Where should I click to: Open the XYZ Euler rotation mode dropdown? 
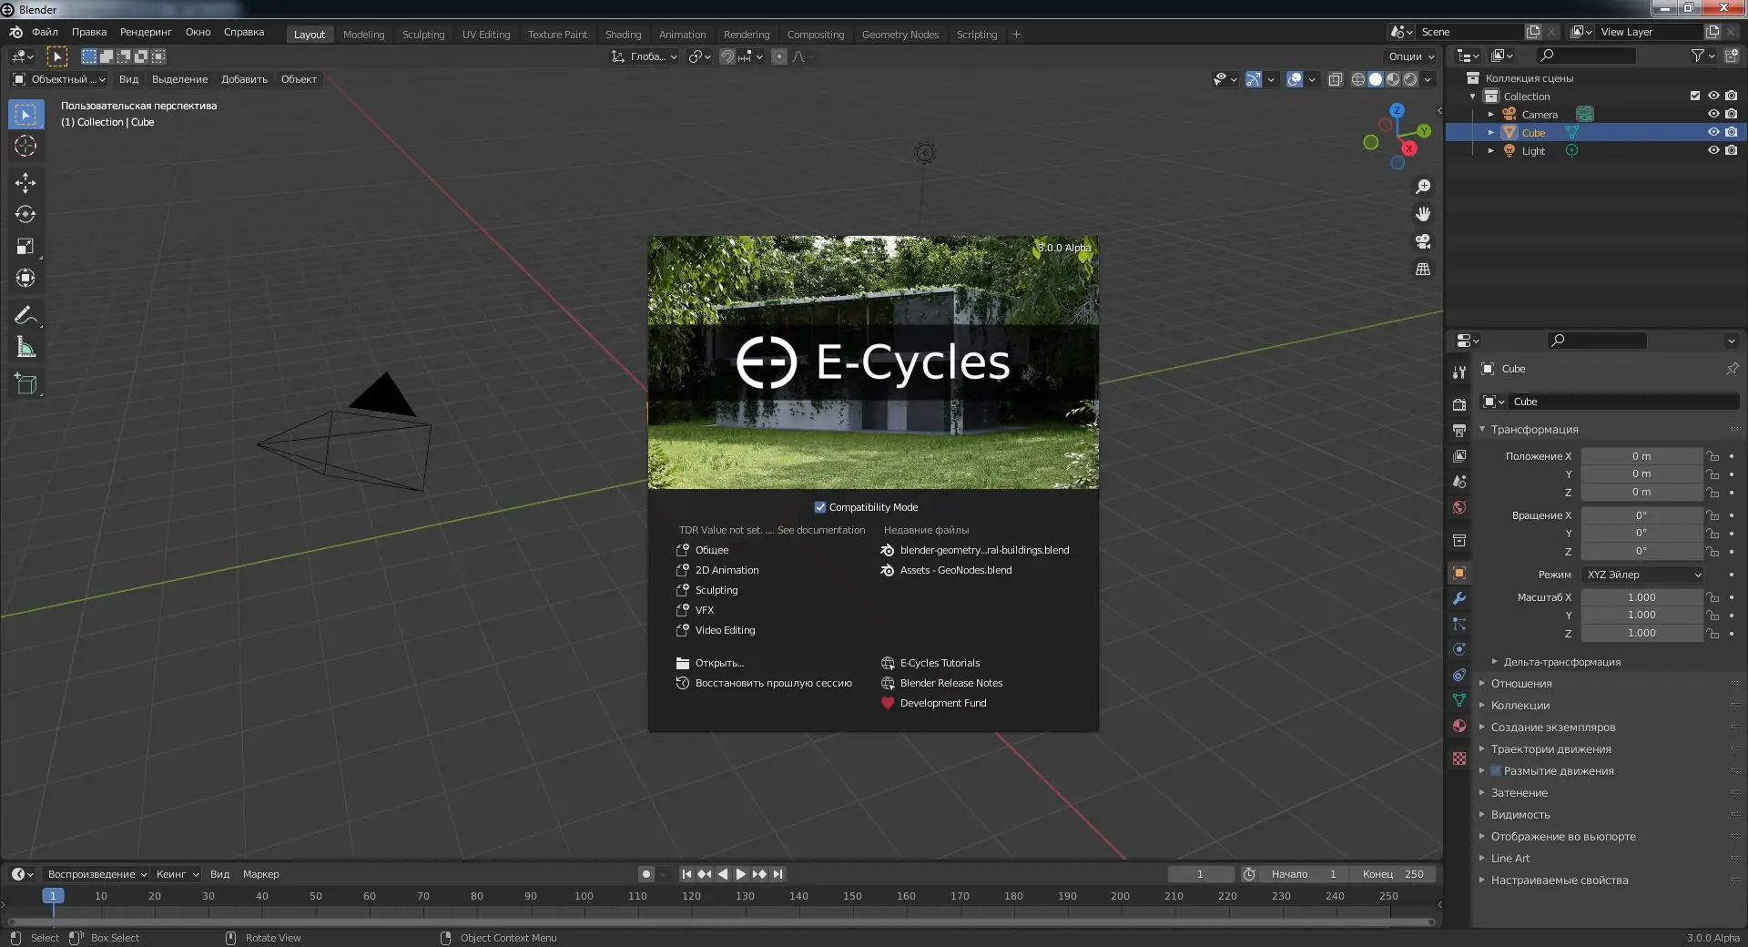tap(1643, 575)
